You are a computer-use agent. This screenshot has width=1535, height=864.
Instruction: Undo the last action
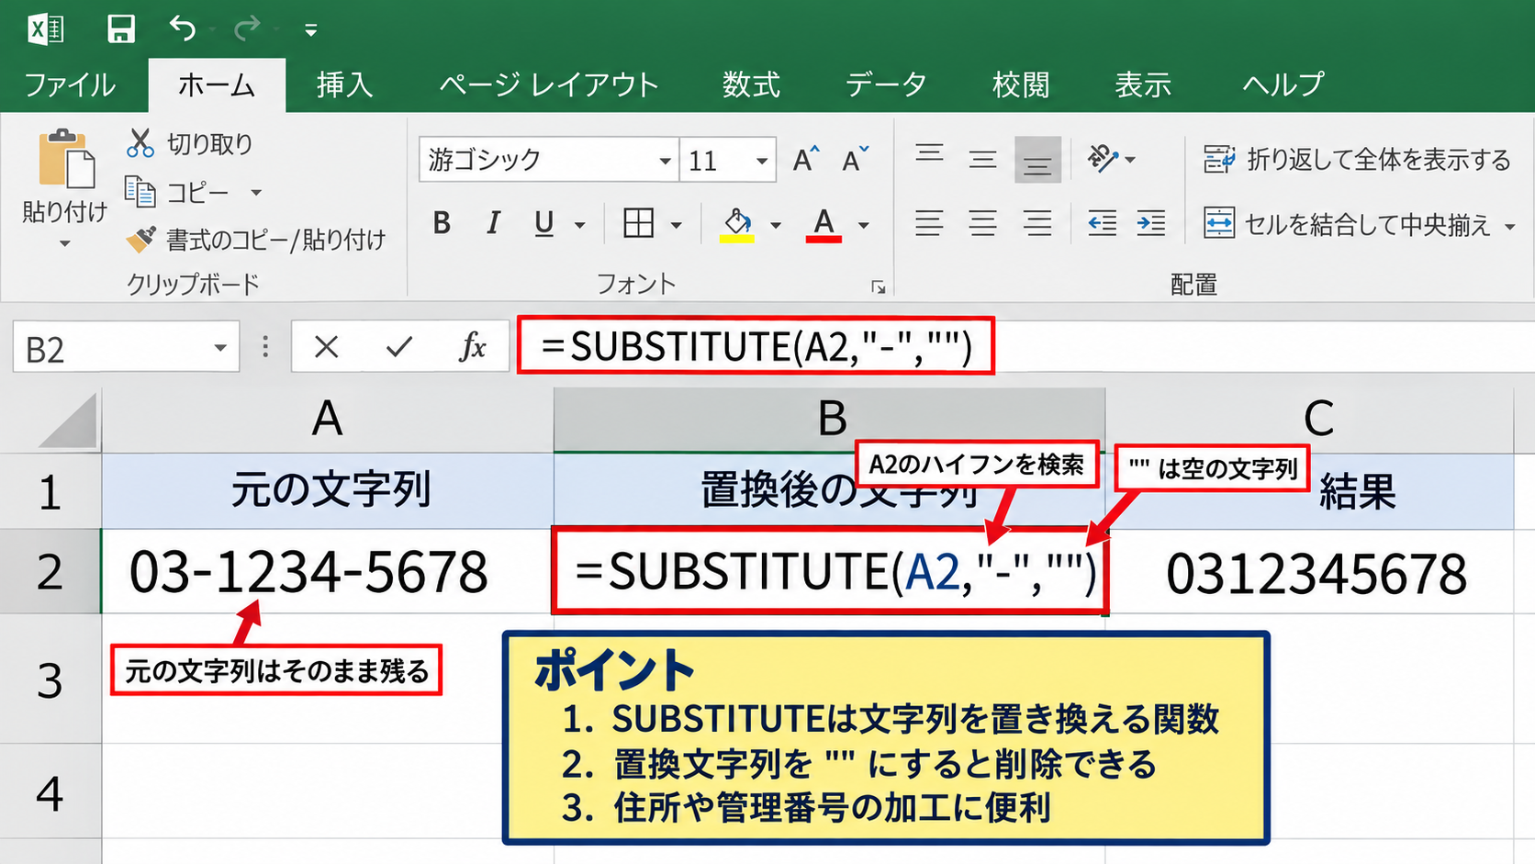coord(183,28)
